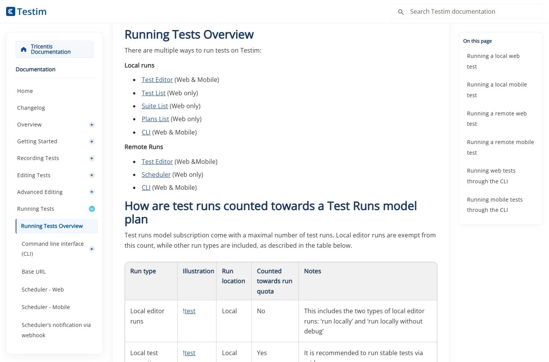The height and width of the screenshot is (362, 549).
Task: Follow CLI link under Local runs
Action: click(x=146, y=132)
